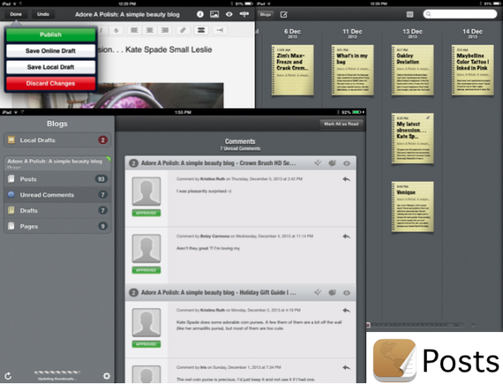Insert a horizontal break line

pos(201,30)
